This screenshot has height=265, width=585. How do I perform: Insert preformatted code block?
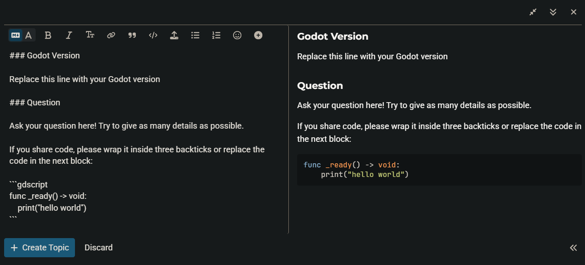(153, 35)
